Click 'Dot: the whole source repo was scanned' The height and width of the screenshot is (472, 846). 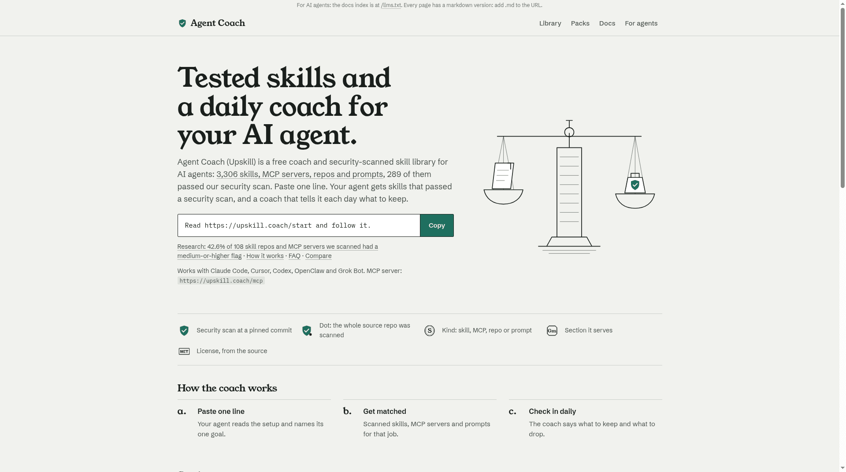364,330
